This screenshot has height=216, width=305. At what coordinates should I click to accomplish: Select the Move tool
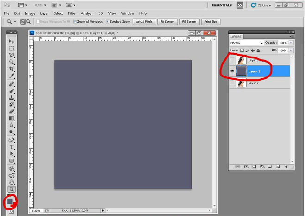12,41
